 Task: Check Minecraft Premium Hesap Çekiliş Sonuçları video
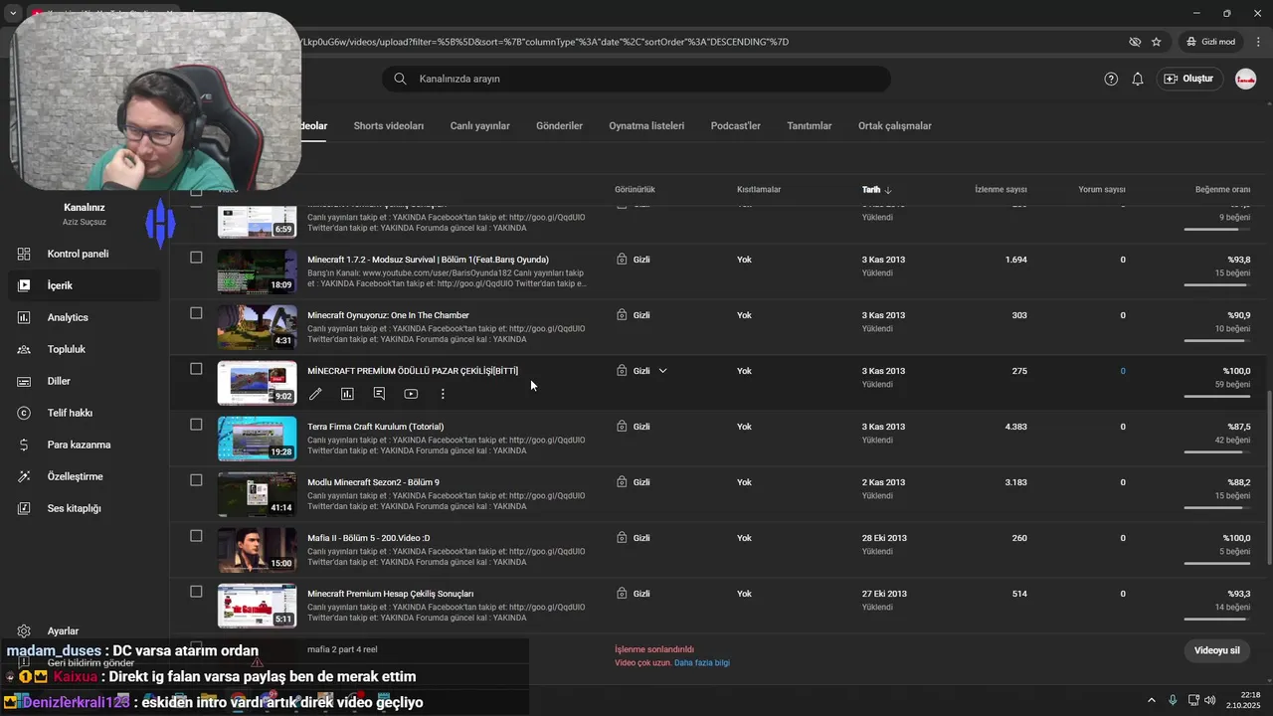(196, 592)
